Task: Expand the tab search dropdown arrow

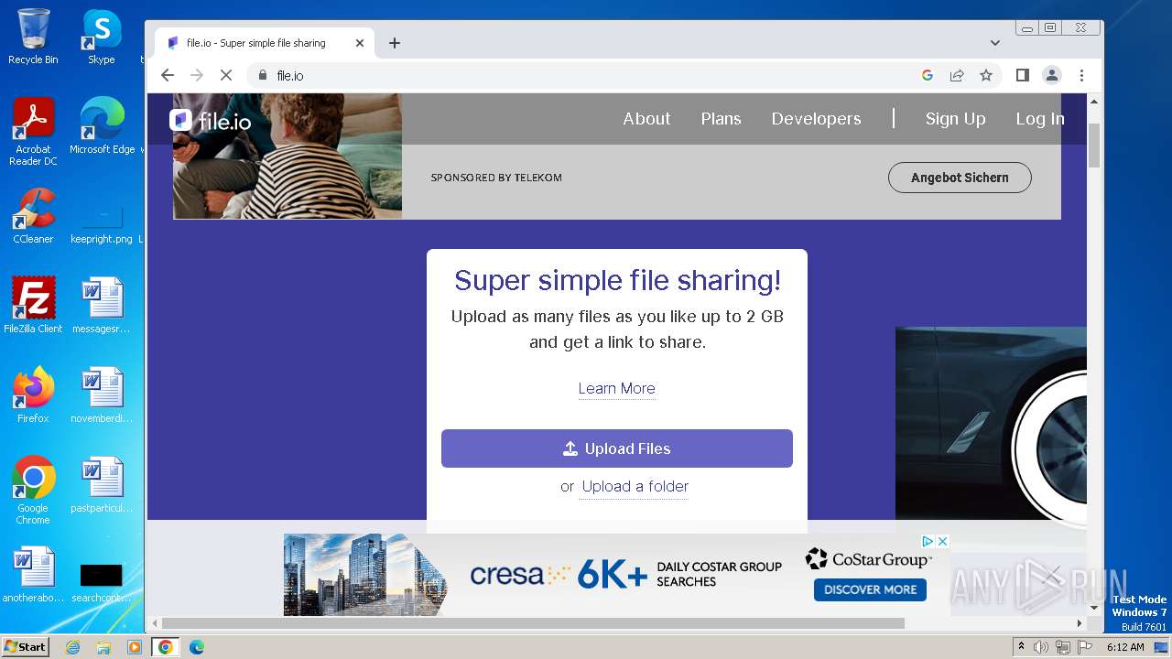Action: click(995, 43)
